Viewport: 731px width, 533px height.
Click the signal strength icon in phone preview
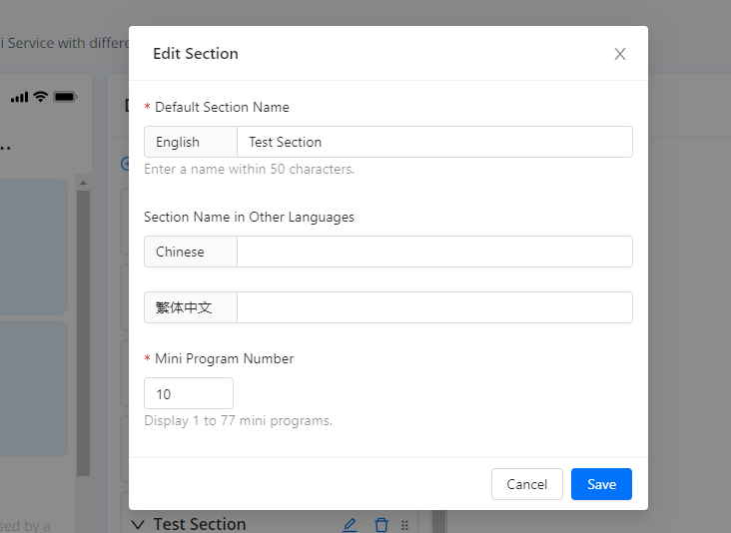[19, 97]
